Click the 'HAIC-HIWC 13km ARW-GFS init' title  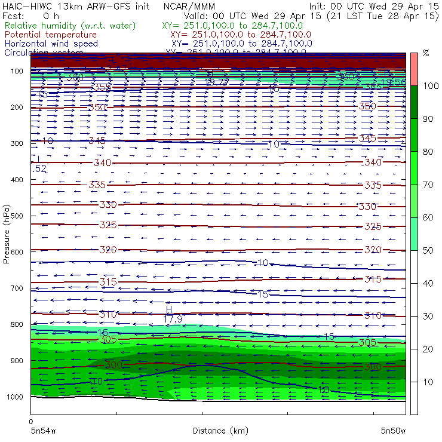[x=75, y=6]
